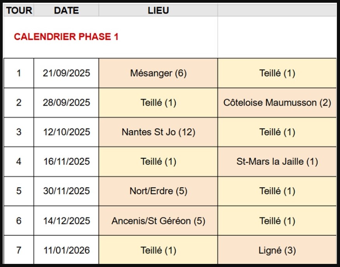Select the Nantes St Jo (12) cell
The width and height of the screenshot is (340, 267).
[158, 132]
